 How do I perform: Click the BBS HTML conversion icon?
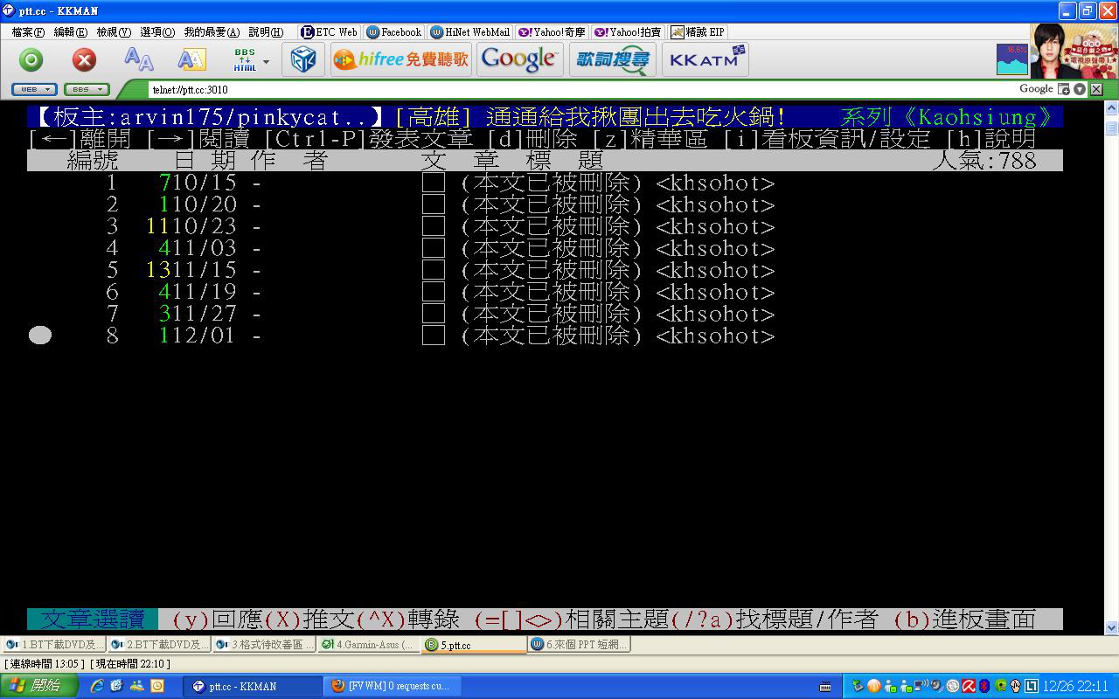click(245, 59)
